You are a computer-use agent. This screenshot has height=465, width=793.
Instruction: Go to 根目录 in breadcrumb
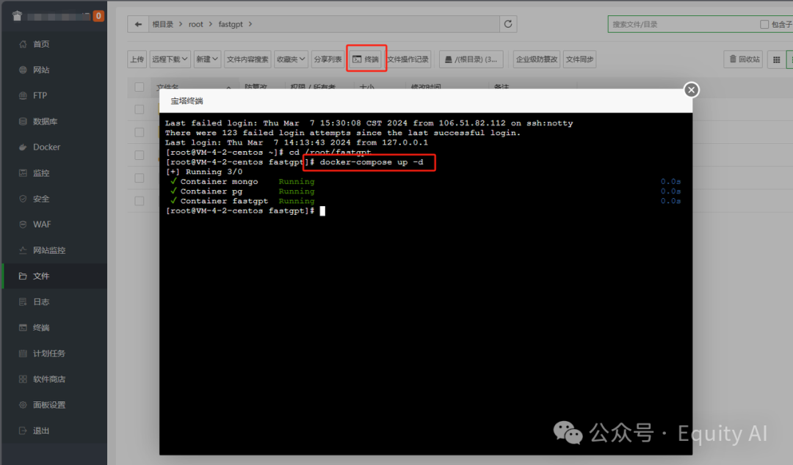click(163, 24)
